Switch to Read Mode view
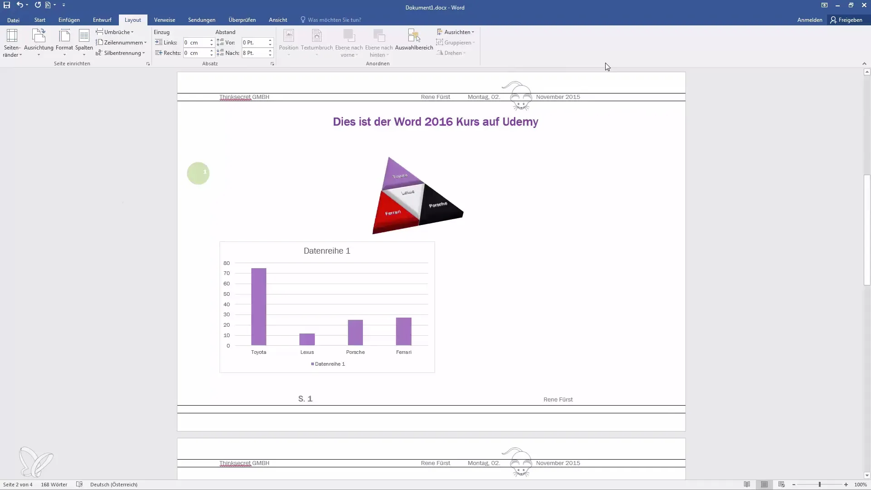This screenshot has width=871, height=490. 747,485
